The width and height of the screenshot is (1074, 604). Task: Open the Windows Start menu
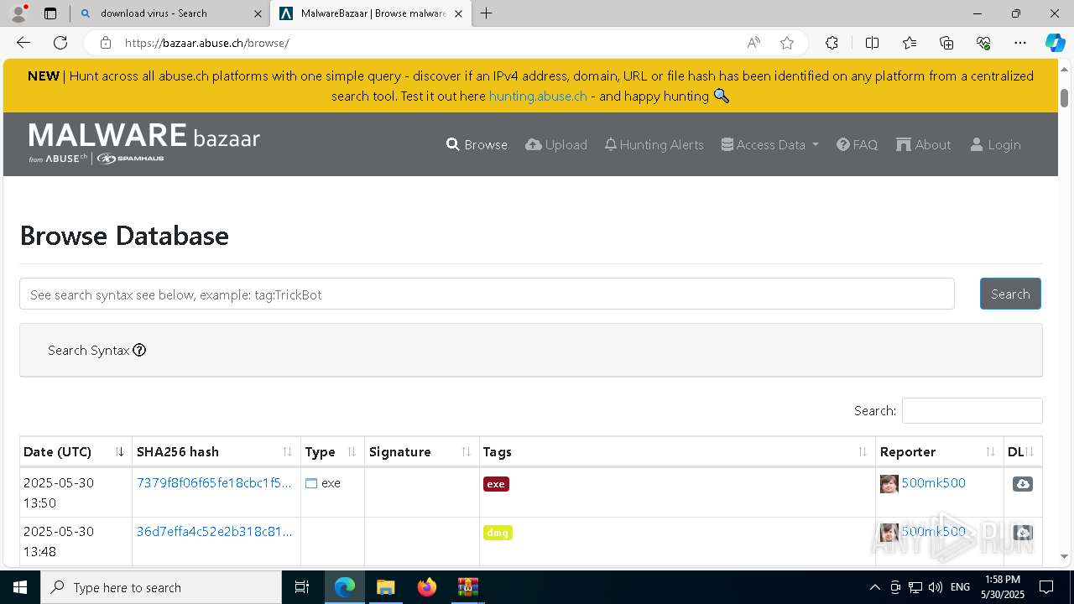click(x=20, y=587)
